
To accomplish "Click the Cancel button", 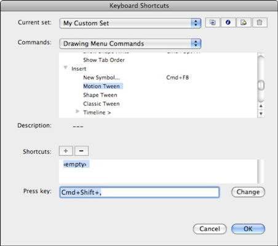I will point(210,229).
